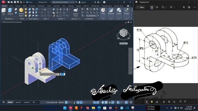
Task: Switch to the Layout2 tab
Action: pos(27,102)
